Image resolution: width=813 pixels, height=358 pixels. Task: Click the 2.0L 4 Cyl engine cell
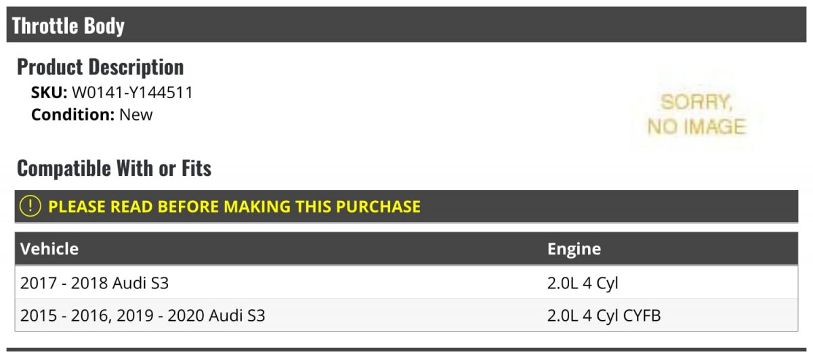[x=583, y=283]
